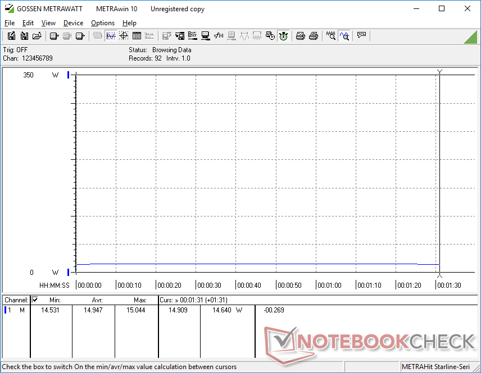481x373 pixels.
Task: Click the top cursor marker on chart
Action: (x=439, y=72)
